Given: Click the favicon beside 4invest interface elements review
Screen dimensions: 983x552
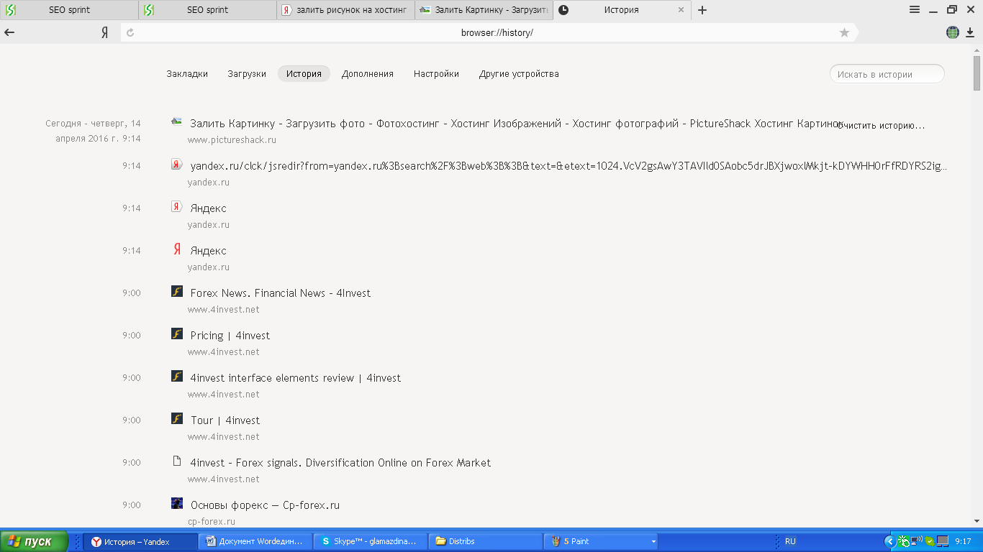Looking at the screenshot, I should [x=177, y=377].
